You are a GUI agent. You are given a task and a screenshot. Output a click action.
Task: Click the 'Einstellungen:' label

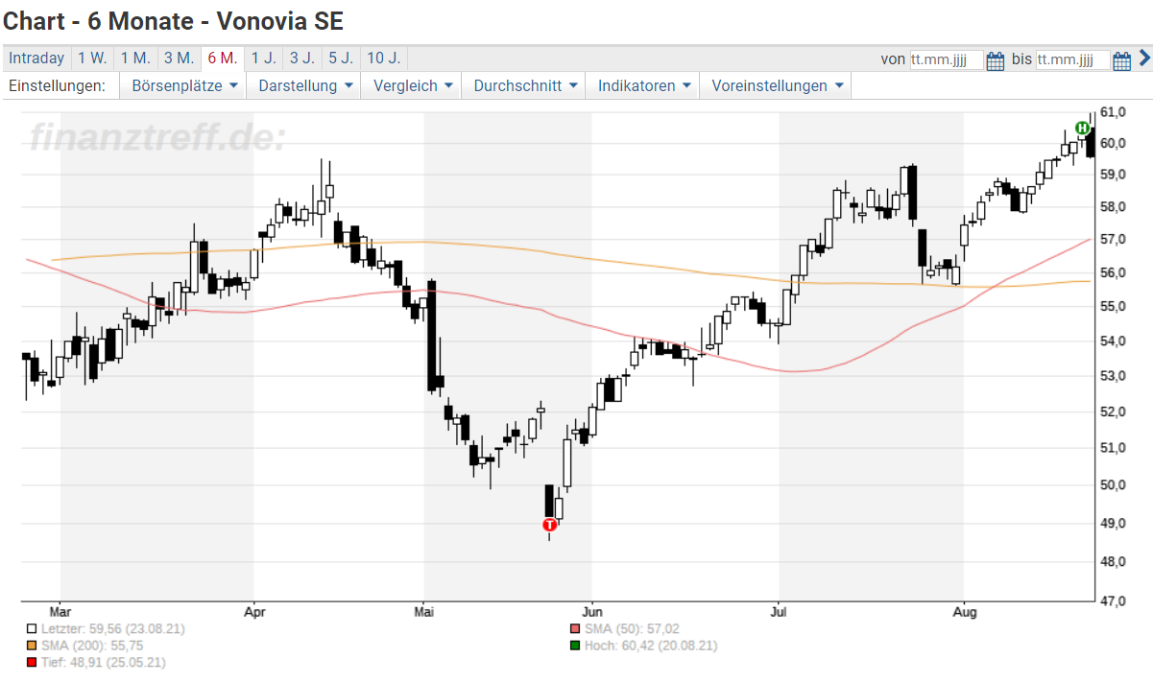(x=57, y=85)
